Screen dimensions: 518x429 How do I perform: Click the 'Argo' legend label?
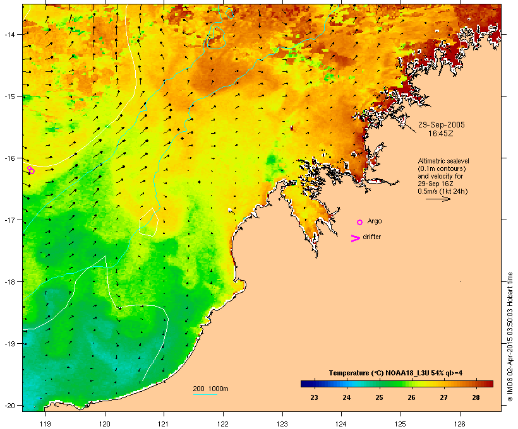coord(375,221)
